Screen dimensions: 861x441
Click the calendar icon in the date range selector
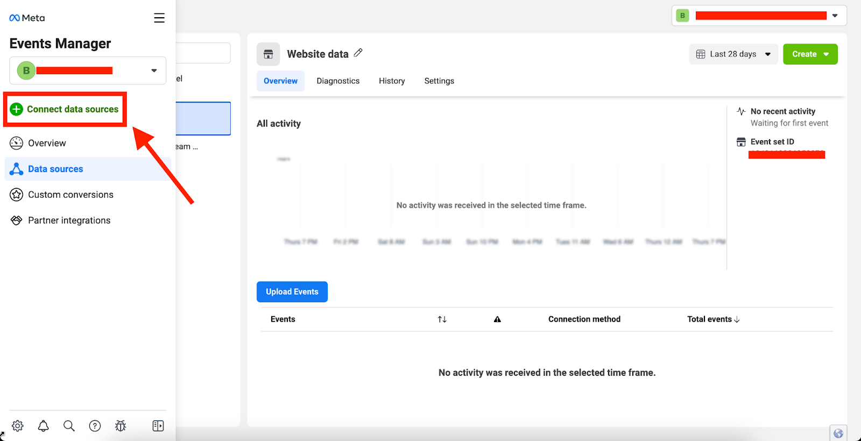[x=701, y=54]
